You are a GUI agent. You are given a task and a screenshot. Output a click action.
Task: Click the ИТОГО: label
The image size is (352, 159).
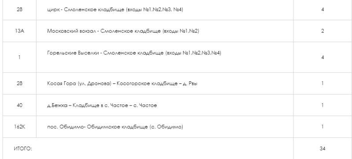tap(23, 149)
